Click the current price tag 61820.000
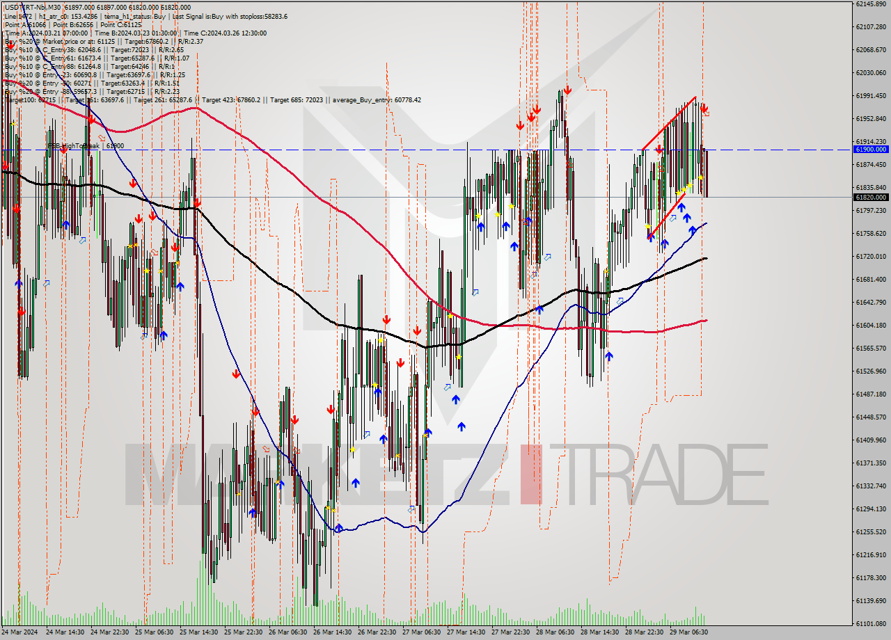Viewport: 891px width, 640px height. [x=871, y=197]
